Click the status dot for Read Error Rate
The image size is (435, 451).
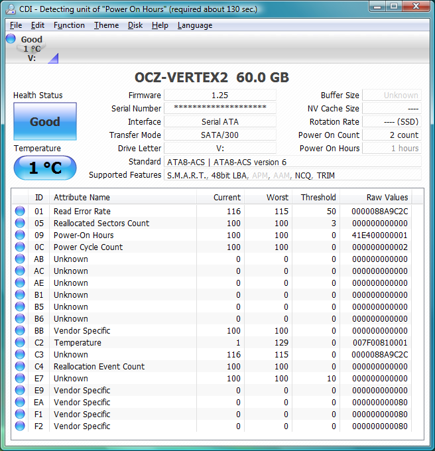point(20,211)
